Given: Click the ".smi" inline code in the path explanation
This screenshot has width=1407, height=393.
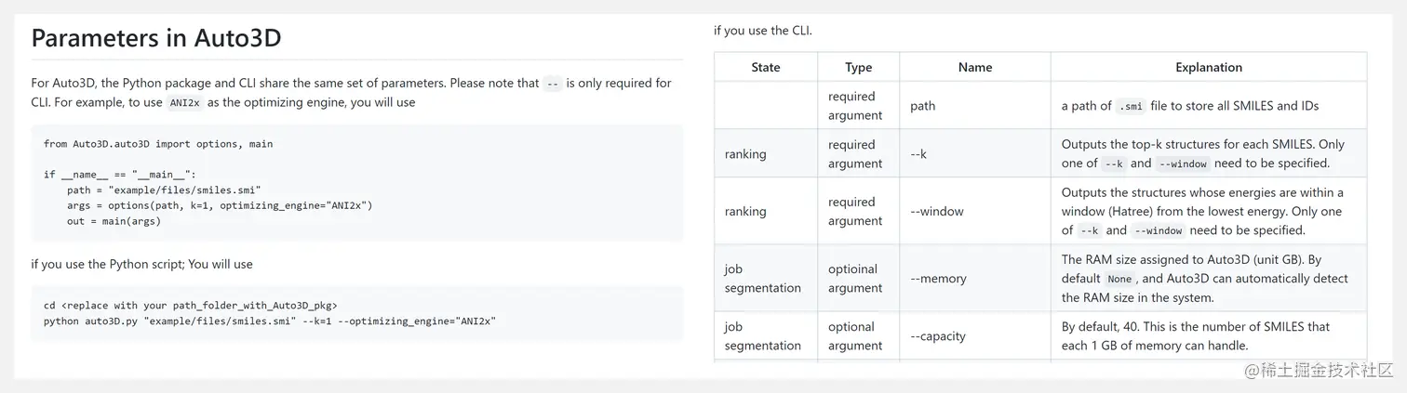Looking at the screenshot, I should (x=1131, y=106).
